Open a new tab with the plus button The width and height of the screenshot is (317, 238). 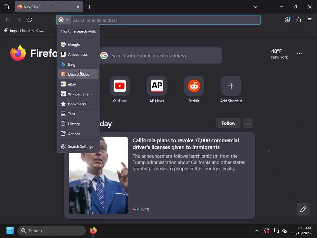(89, 7)
